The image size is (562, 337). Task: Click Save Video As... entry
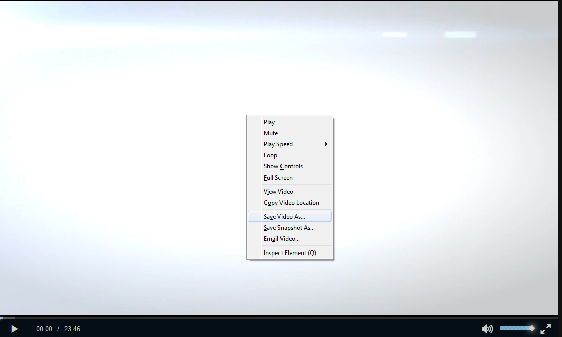[x=290, y=217]
